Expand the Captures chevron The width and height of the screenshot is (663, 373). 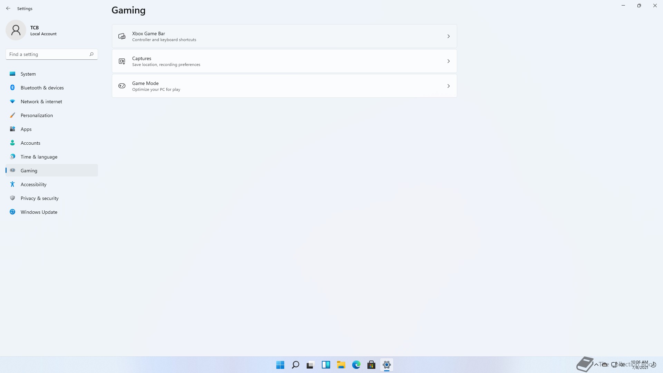click(449, 61)
